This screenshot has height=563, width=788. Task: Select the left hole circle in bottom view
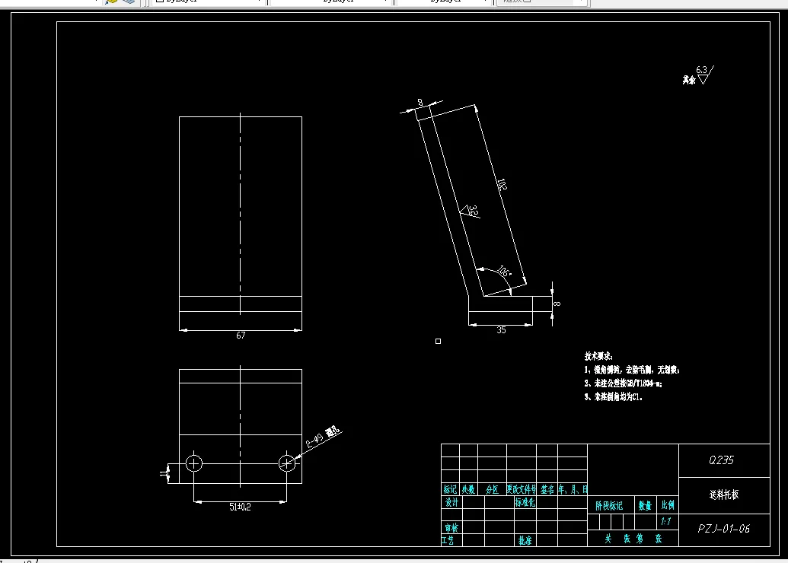click(x=194, y=463)
